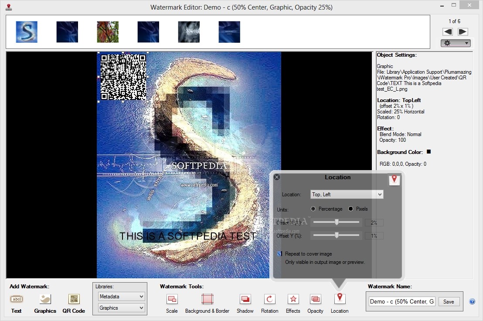This screenshot has width=483, height=321.
Task: Open the Scale tool
Action: [x=172, y=299]
